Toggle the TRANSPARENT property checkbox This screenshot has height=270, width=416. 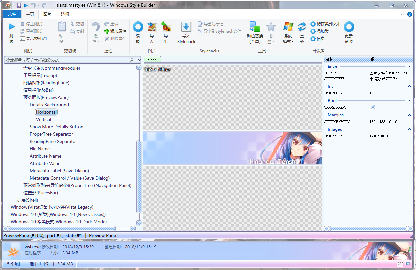coord(373,107)
